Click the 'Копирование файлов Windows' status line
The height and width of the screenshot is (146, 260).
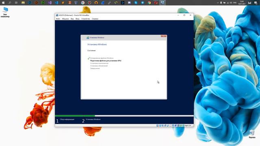102,58
